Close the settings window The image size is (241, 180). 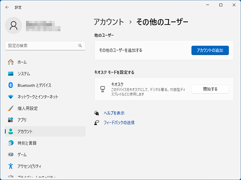click(234, 5)
